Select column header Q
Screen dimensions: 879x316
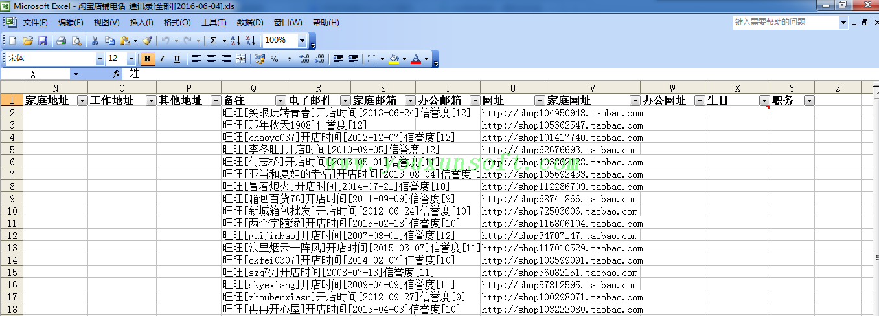point(253,88)
